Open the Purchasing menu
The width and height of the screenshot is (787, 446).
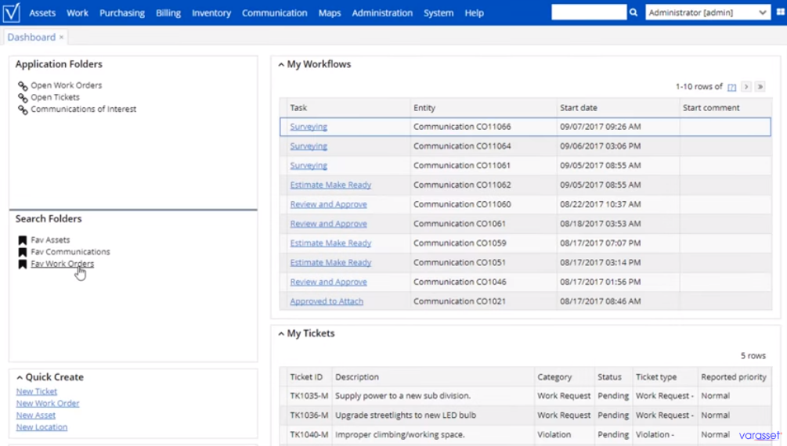(122, 13)
